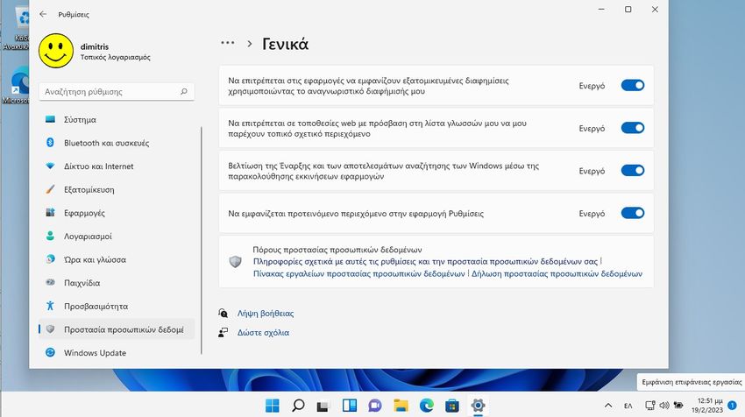Viewport: 745px width, 417px height.
Task: Click the Δίκτυο και Internet wifi icon
Action: click(50, 166)
